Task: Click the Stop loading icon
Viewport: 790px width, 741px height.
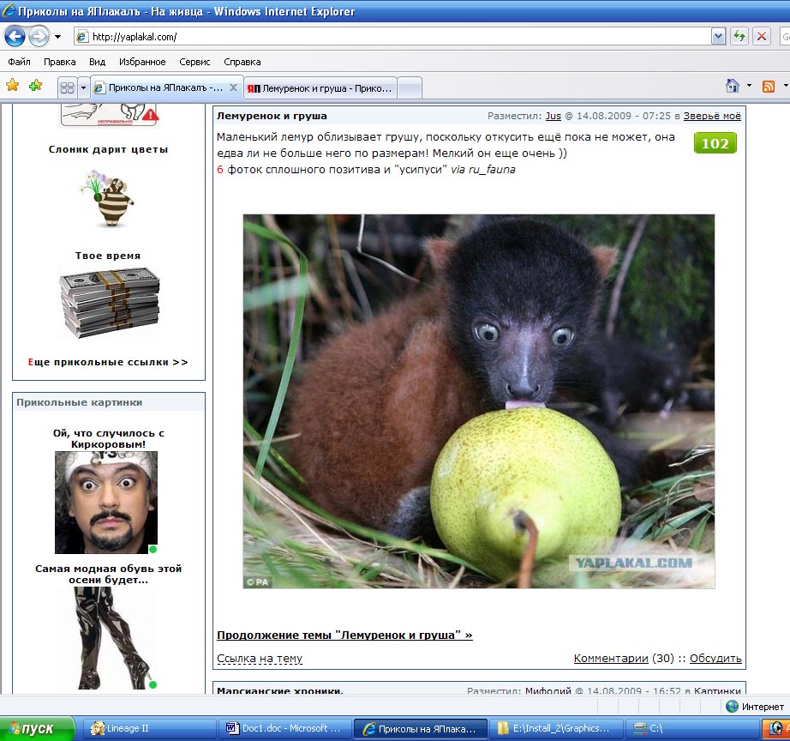Action: [761, 36]
